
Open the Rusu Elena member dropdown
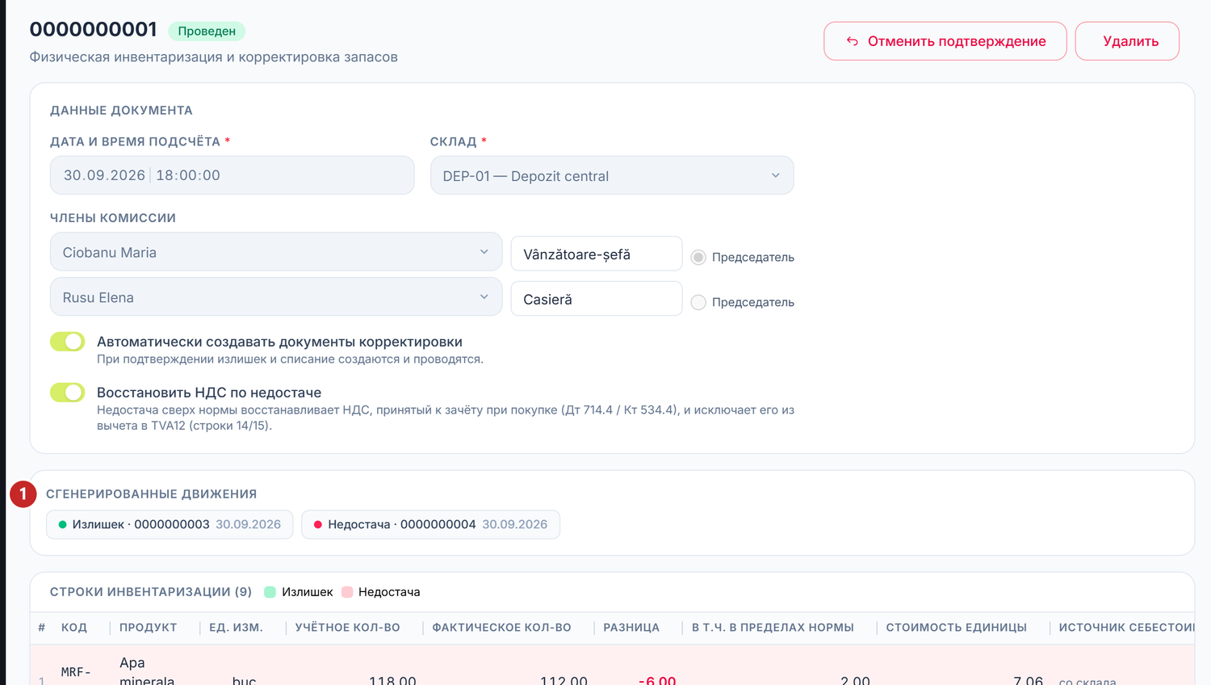pyautogui.click(x=276, y=297)
